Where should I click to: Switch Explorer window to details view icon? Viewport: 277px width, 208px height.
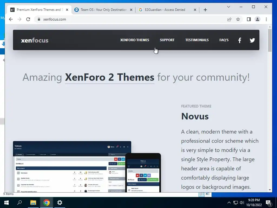click(202, 194)
